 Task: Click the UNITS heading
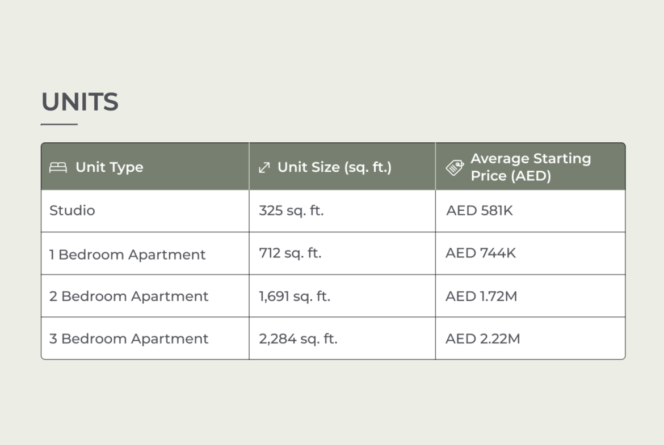point(80,102)
